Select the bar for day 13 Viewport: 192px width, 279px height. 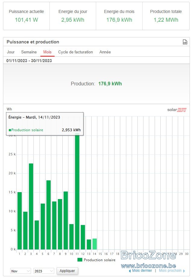(x=89, y=244)
